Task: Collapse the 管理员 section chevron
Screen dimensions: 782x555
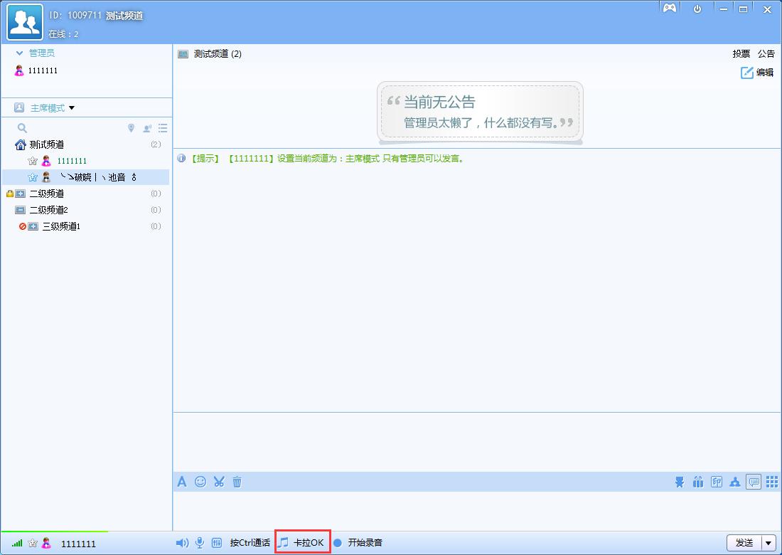Action: [x=19, y=53]
